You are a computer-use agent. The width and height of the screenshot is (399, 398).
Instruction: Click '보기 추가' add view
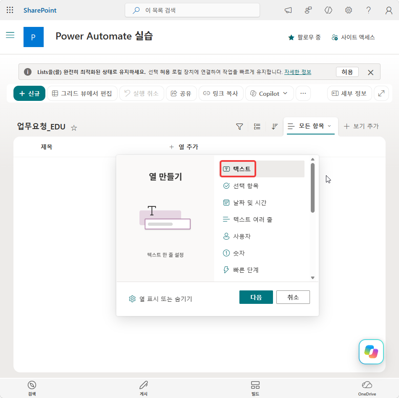click(x=361, y=127)
